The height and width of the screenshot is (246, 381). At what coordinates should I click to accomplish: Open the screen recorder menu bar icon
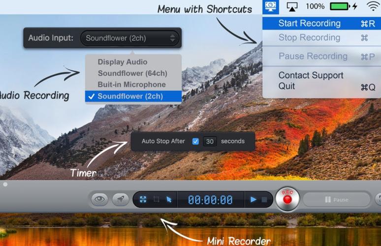(x=270, y=6)
